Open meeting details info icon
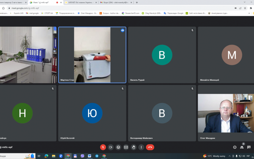 coord(235,147)
